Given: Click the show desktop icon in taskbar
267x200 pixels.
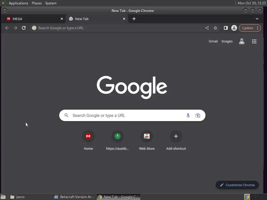Looking at the screenshot, I should (x=3, y=197).
